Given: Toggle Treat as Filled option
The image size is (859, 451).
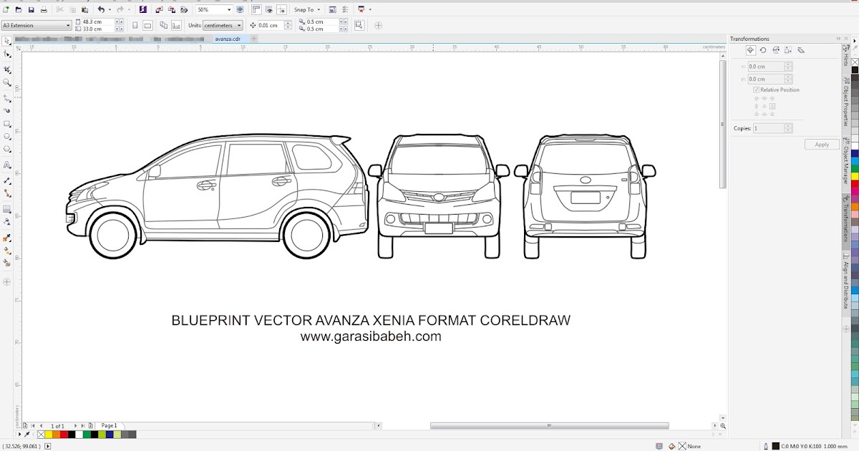Looking at the screenshot, I should coord(359,25).
